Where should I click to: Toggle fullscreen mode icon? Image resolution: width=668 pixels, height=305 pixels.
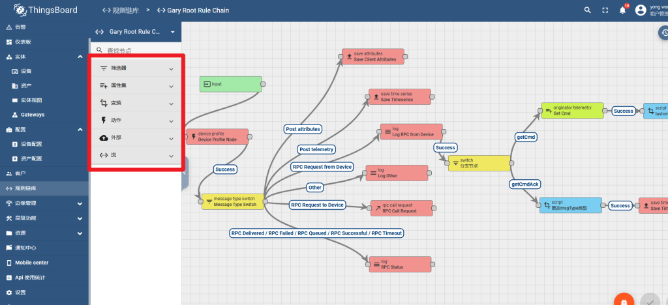click(605, 10)
